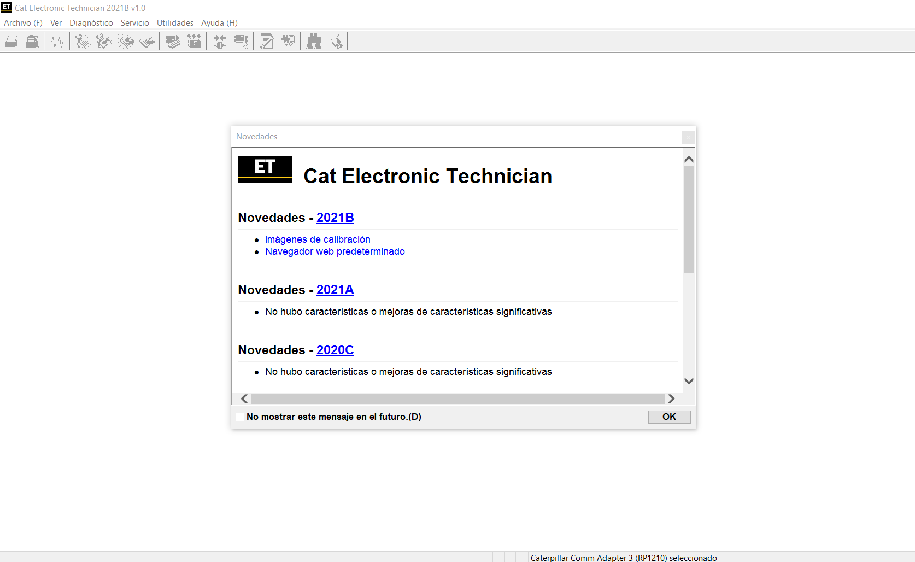Open Logged Event Codes notepad-with-pen icon

tap(147, 42)
